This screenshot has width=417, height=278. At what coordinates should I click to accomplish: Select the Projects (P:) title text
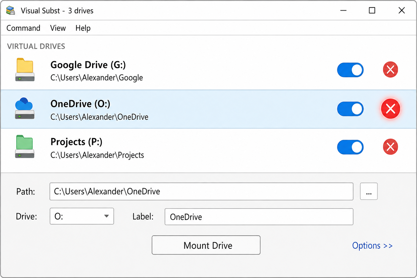point(76,142)
